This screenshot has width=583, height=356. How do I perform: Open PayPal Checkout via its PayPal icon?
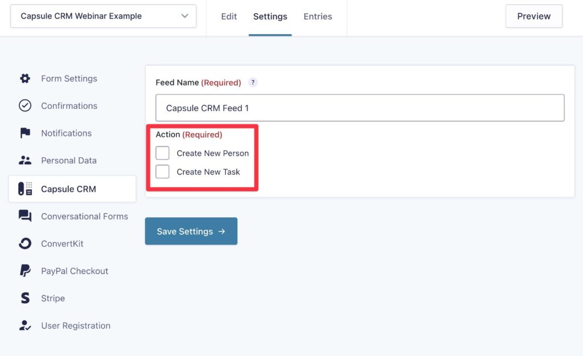coord(25,271)
